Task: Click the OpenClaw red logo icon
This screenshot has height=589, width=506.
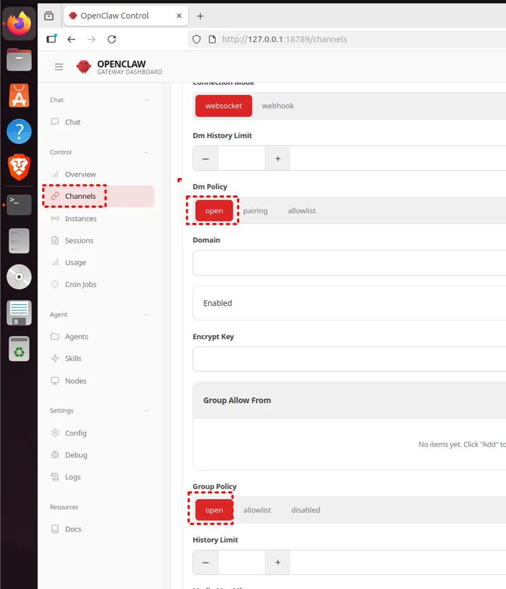Action: [x=84, y=67]
